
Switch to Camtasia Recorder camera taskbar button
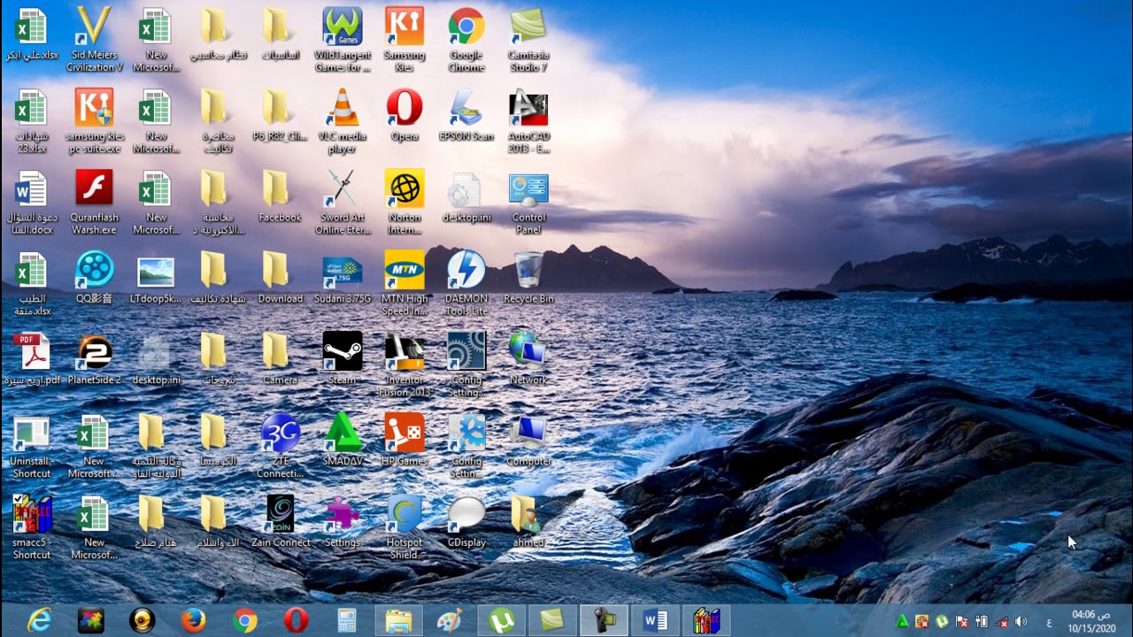605,620
